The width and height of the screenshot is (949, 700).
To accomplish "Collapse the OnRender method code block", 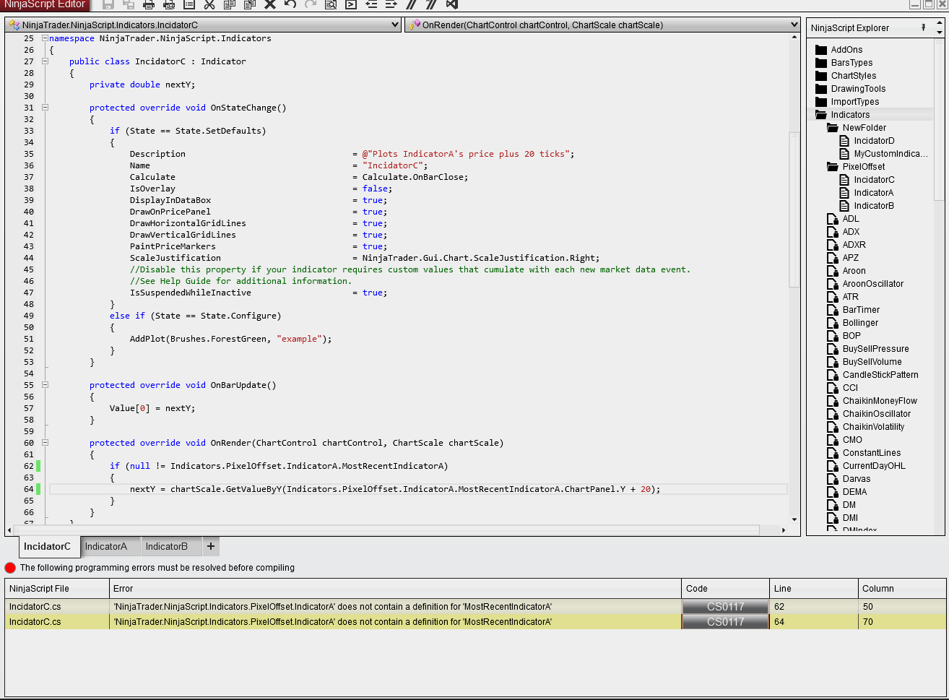I will click(45, 443).
